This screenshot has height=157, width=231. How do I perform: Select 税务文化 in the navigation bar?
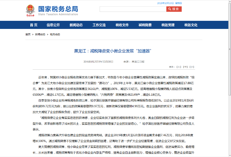[191, 25]
